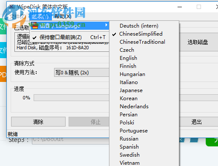The height and width of the screenshot is (166, 218).
Task: Select Japanese language
Action: click(x=144, y=90)
